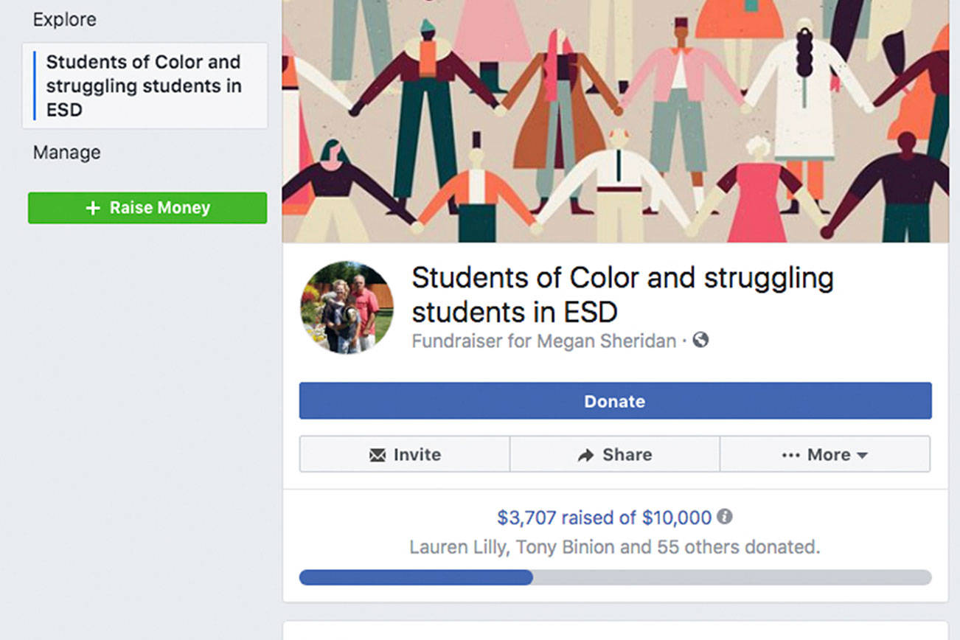Image resolution: width=960 pixels, height=640 pixels.
Task: Open Fundraiser for Megan Sheridan link
Action: tap(543, 341)
